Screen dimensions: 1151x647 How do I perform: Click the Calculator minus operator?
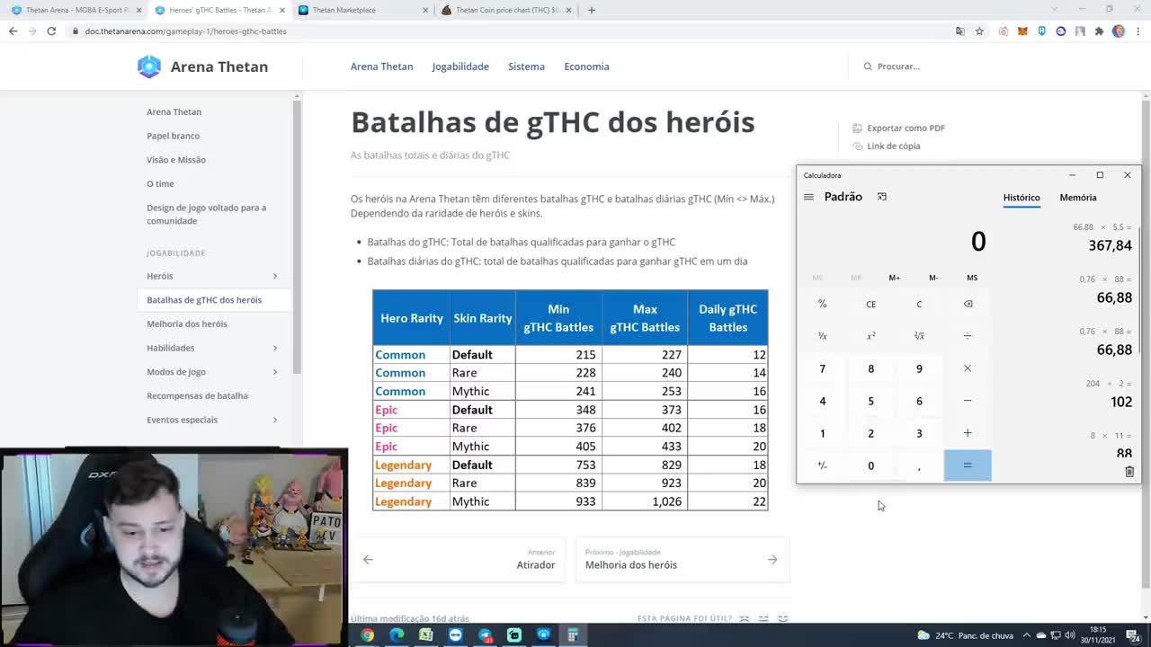pyautogui.click(x=968, y=401)
